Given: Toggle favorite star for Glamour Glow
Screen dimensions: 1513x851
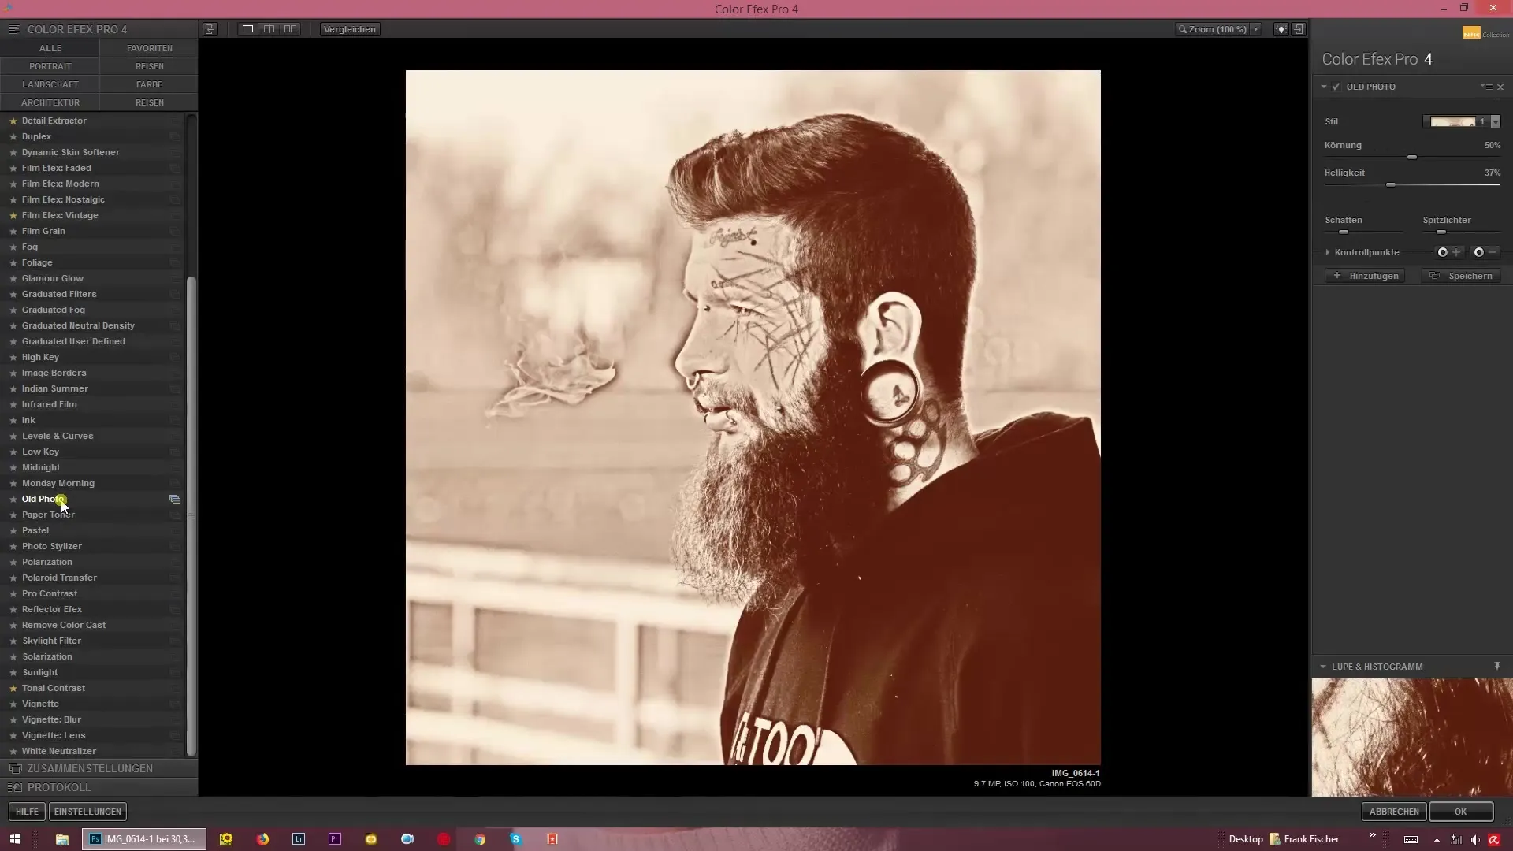Looking at the screenshot, I should point(13,278).
